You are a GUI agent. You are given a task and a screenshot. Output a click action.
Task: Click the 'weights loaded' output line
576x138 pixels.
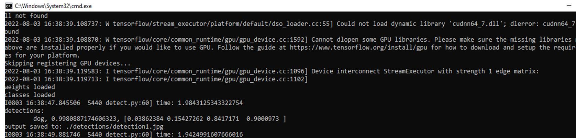[x=30, y=87]
